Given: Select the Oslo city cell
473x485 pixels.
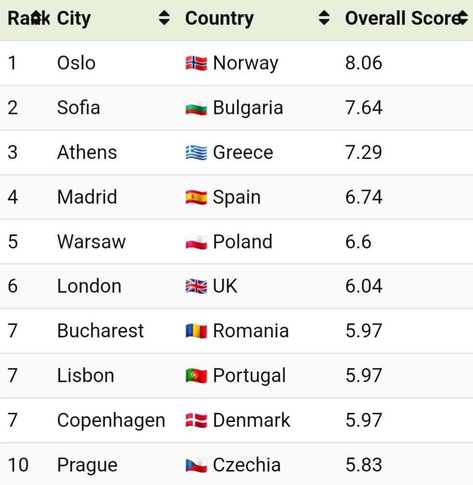Looking at the screenshot, I should [76, 63].
